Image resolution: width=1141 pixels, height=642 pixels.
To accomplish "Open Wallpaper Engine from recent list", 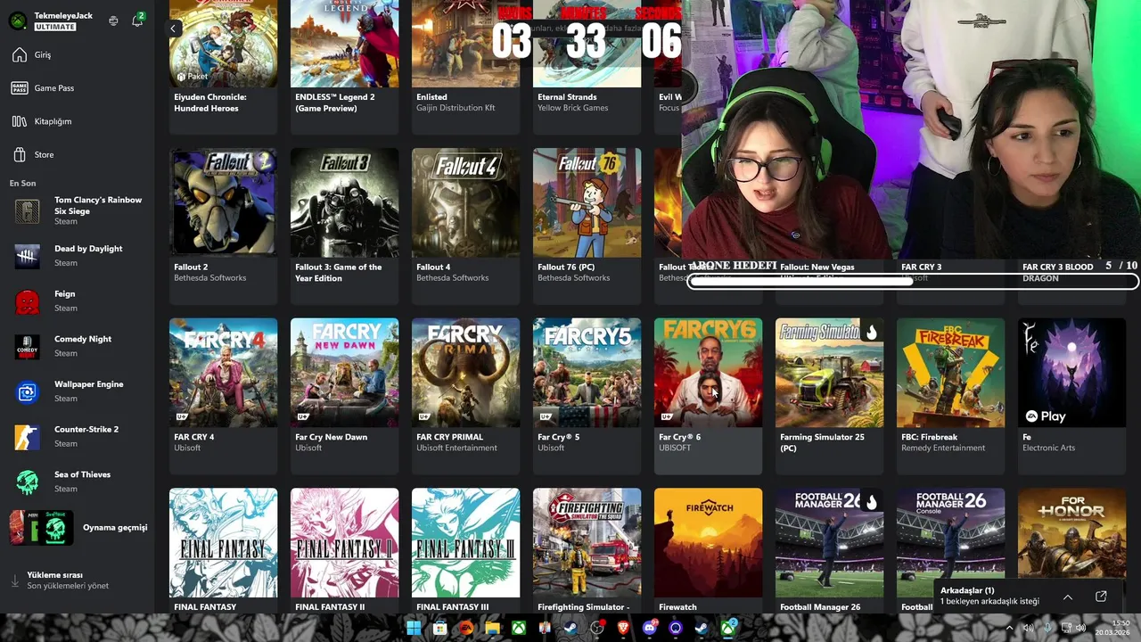I will 78,391.
